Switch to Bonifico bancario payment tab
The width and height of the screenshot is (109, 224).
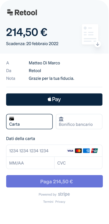pyautogui.click(x=79, y=122)
